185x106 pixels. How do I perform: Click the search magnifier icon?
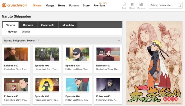coord(179,5)
